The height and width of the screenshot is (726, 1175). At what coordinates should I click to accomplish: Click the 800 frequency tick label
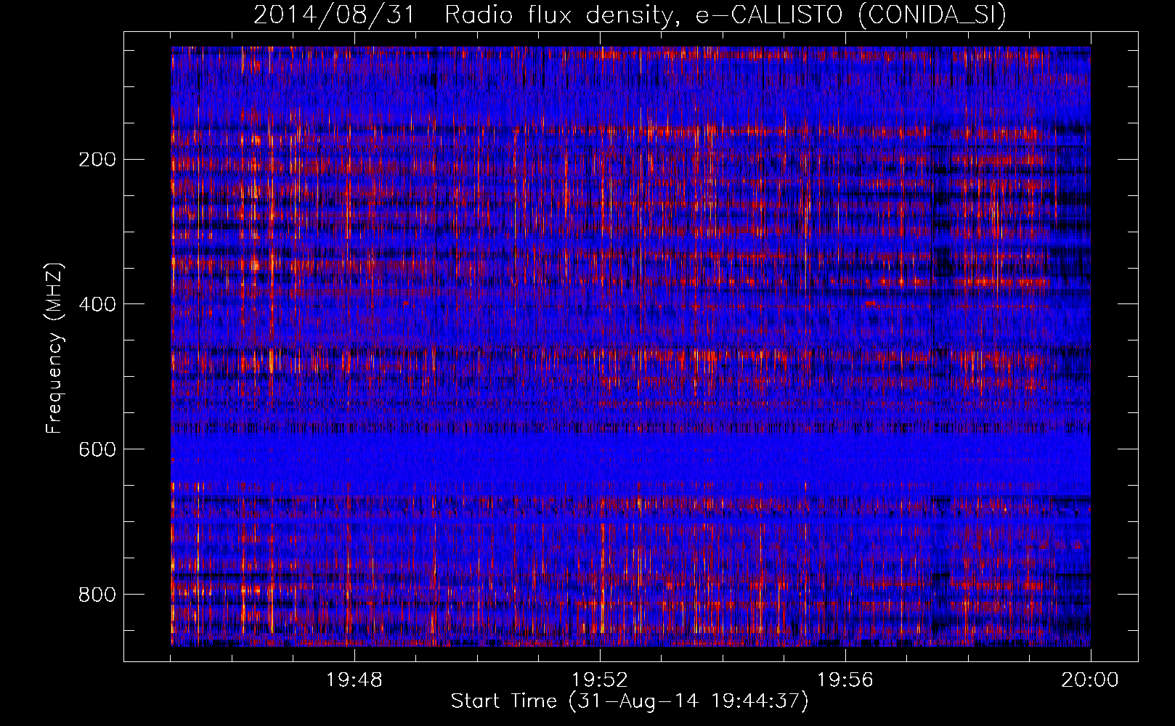coord(97,595)
